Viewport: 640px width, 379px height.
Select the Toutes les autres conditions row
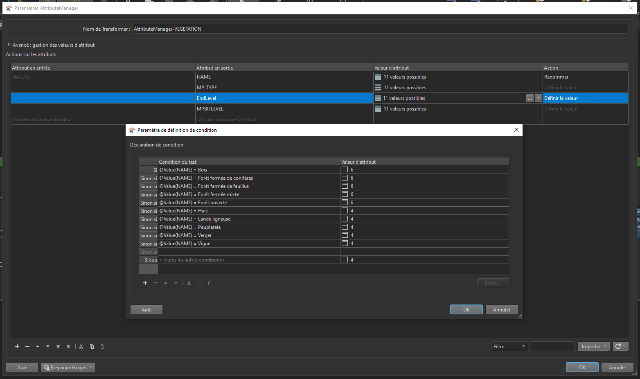click(249, 259)
